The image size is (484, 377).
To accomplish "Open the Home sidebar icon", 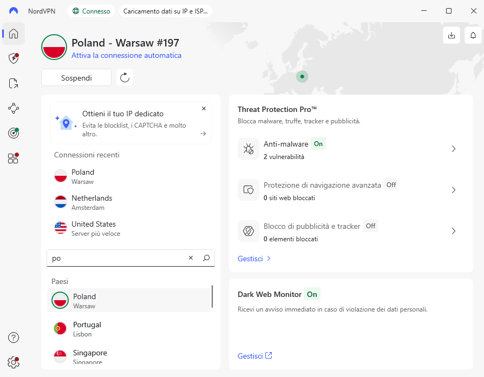I will pos(14,34).
